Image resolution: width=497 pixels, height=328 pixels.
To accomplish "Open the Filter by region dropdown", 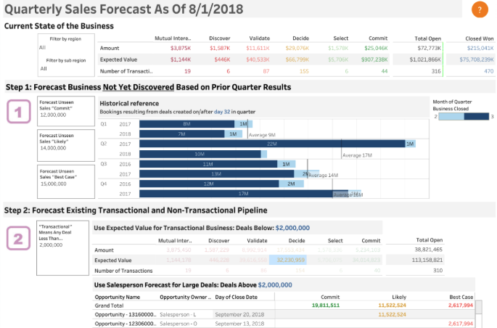I will click(65, 47).
